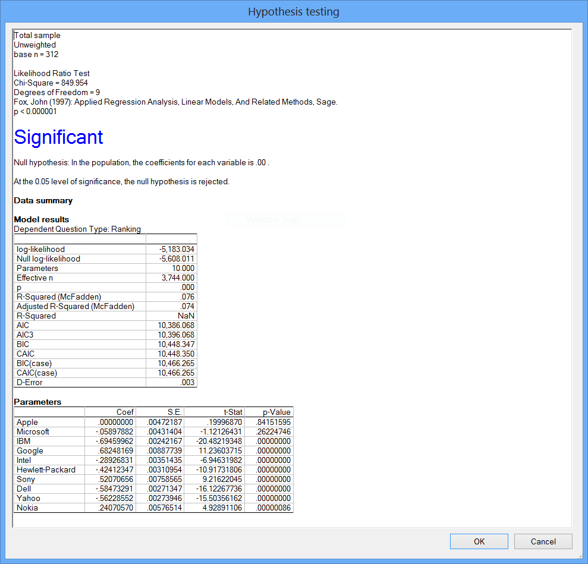Viewport: 588px width, 564px height.
Task: Click the Null log-likelihood value -5,608.011
Action: point(177,259)
